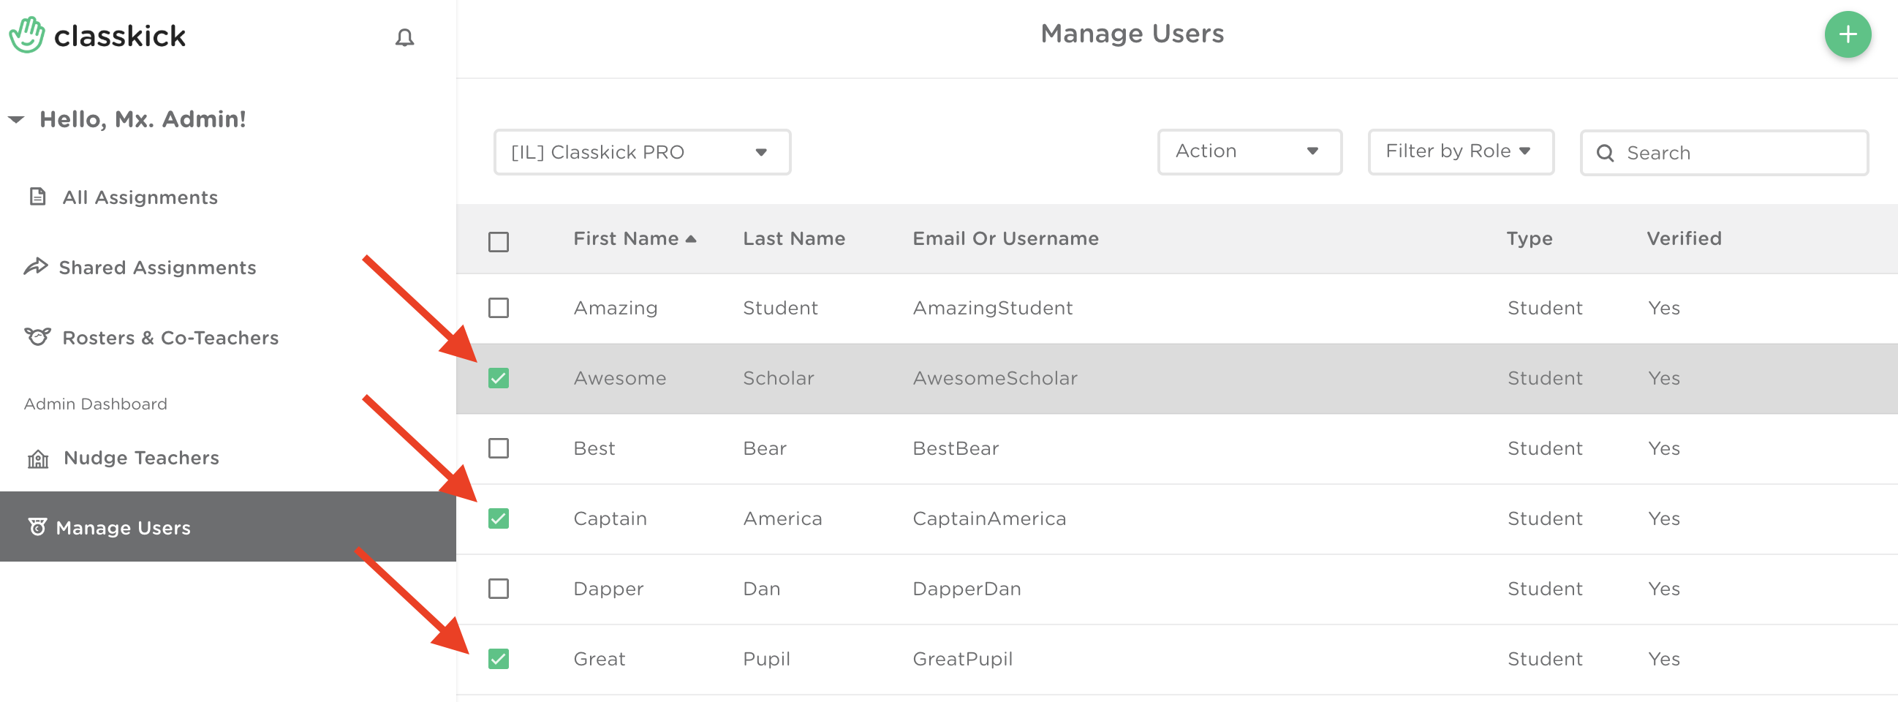Viewport: 1898px width, 702px height.
Task: Collapse the Hello, Mx. Admin! menu arrow
Action: pos(16,119)
